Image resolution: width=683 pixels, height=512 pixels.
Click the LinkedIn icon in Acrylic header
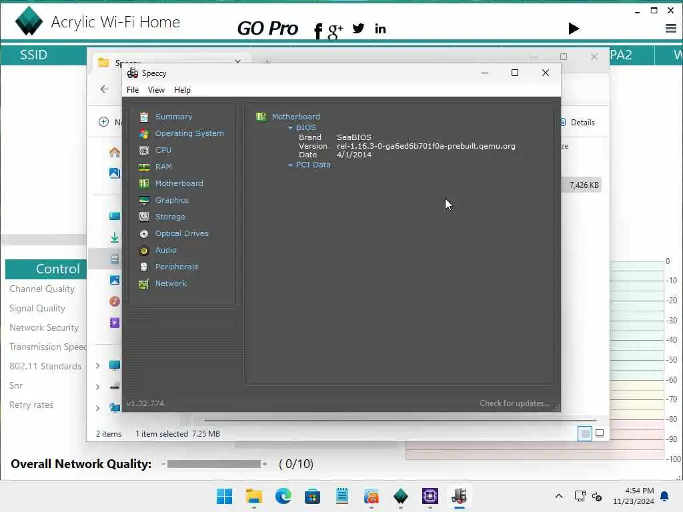[380, 29]
